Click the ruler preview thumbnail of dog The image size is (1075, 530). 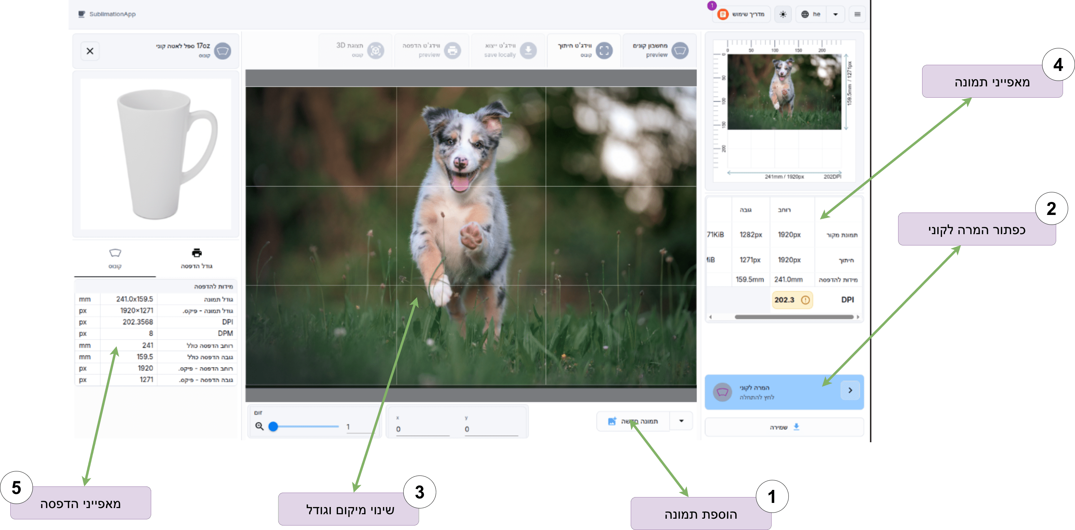[784, 92]
